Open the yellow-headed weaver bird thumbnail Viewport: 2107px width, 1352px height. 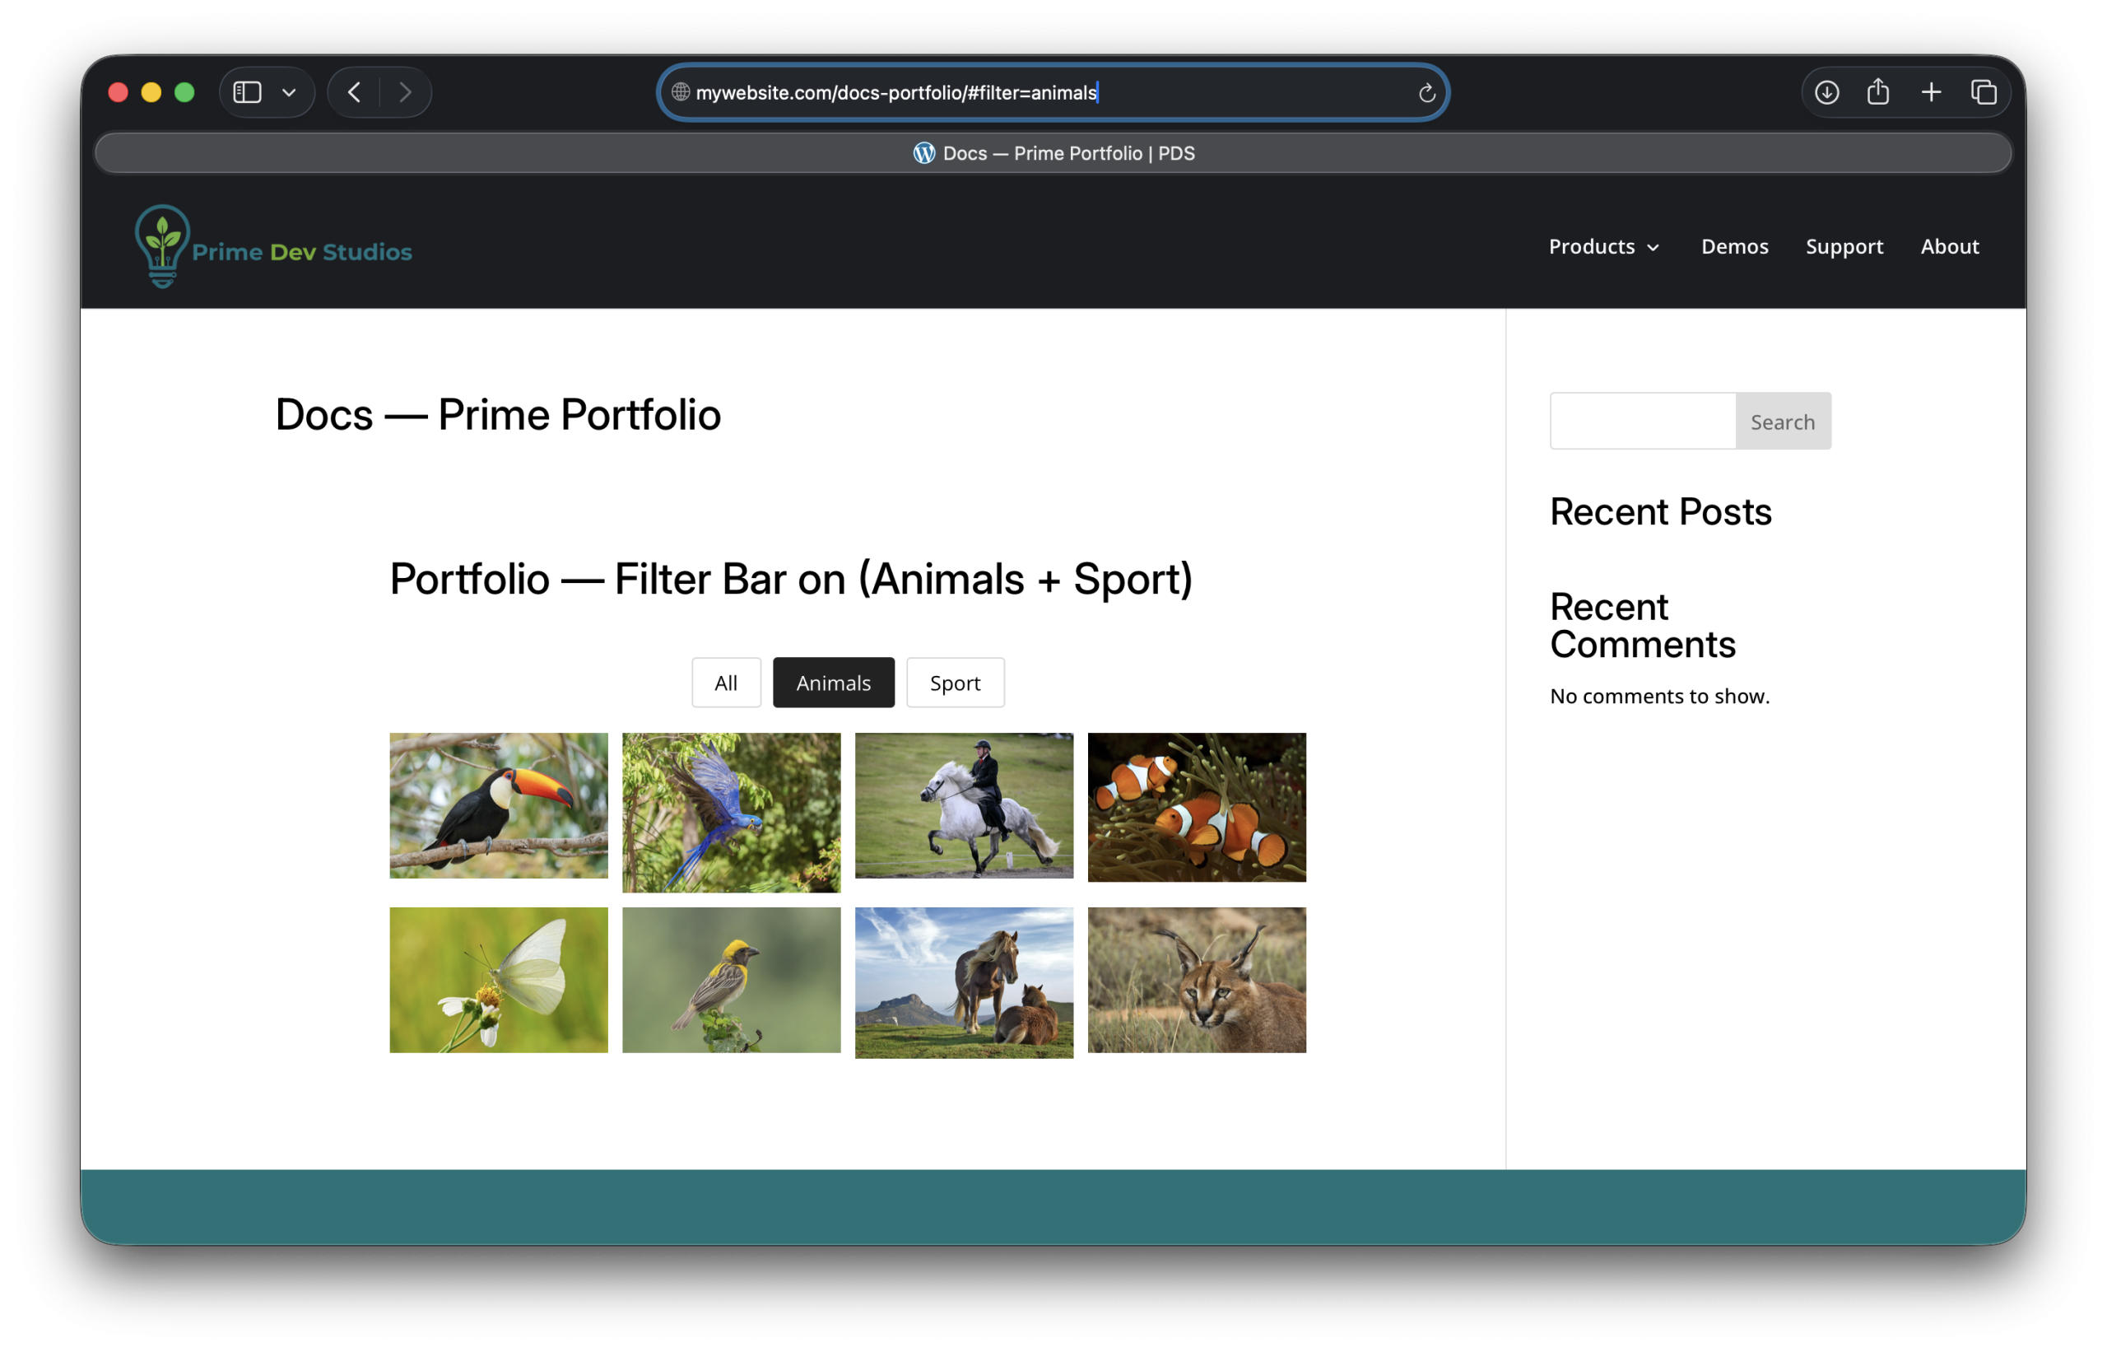tap(731, 981)
